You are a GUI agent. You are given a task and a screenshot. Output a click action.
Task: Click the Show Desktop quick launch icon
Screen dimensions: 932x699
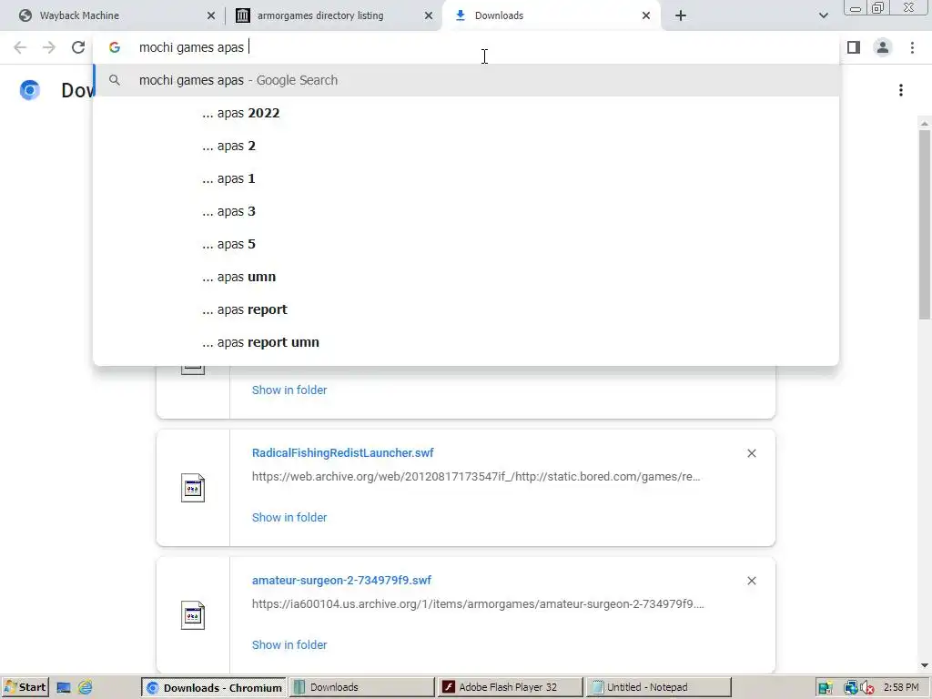tap(64, 688)
